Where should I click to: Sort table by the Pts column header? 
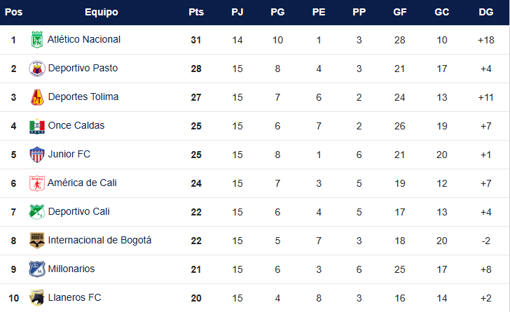pos(196,12)
